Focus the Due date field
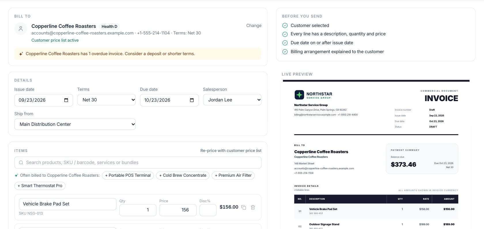Image resolution: width=484 pixels, height=229 pixels. [x=169, y=100]
